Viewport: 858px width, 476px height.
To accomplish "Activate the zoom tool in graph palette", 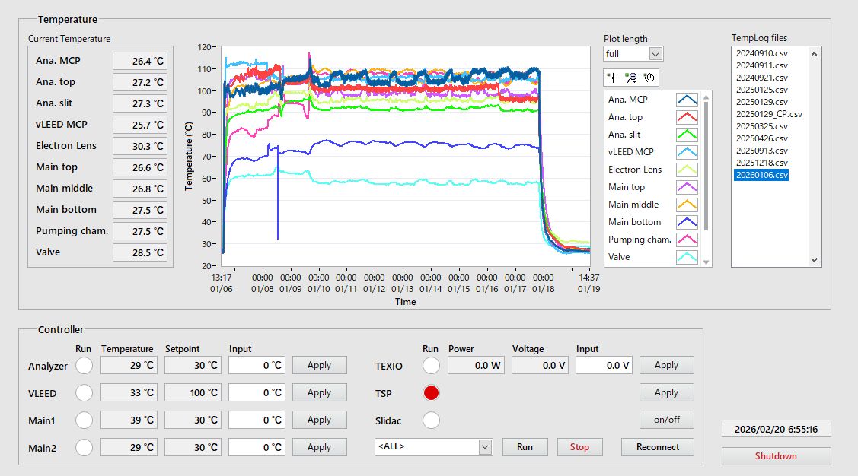I will 631,78.
